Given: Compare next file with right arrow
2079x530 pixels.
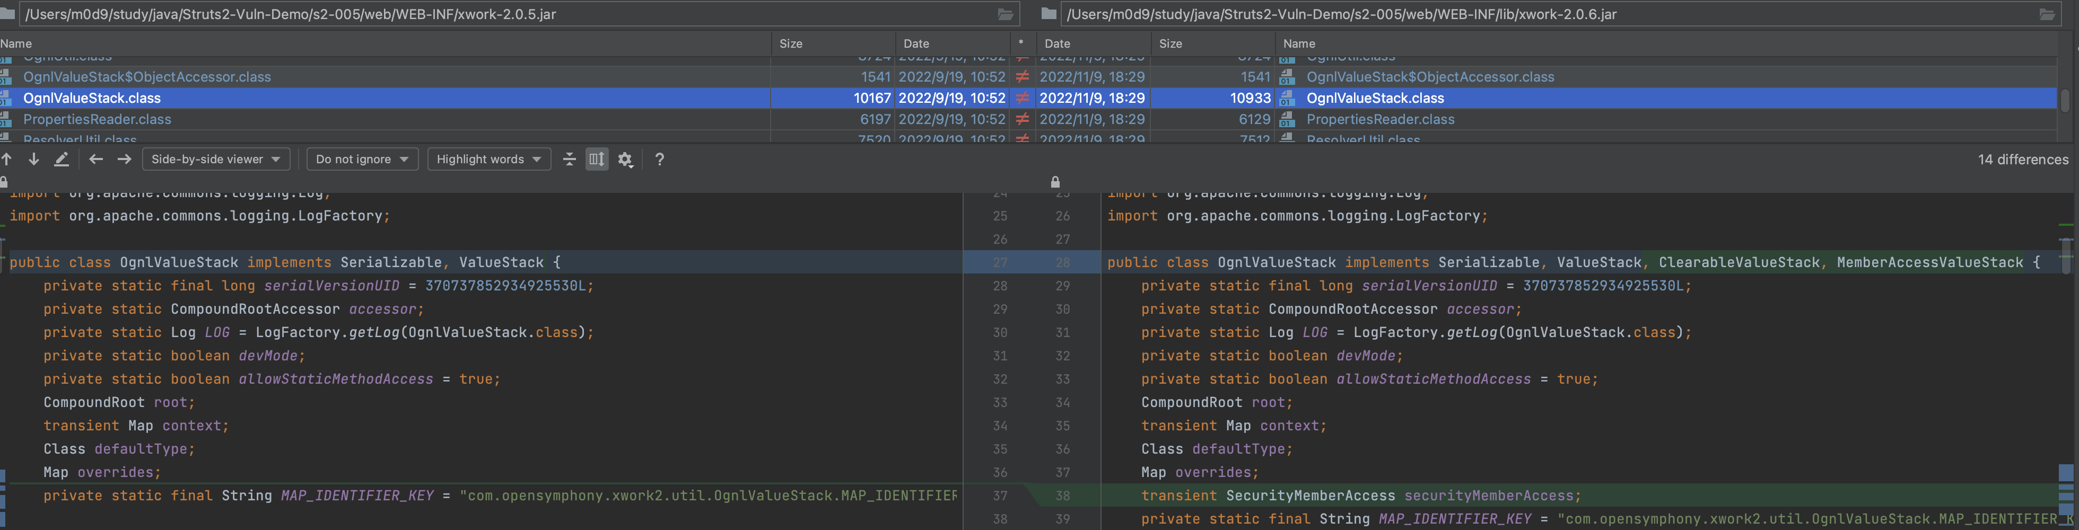Looking at the screenshot, I should coord(124,159).
